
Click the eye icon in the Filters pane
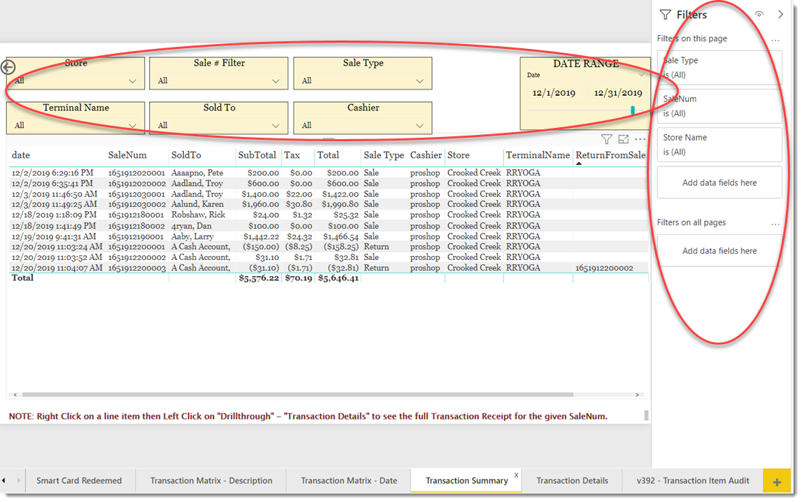(759, 14)
